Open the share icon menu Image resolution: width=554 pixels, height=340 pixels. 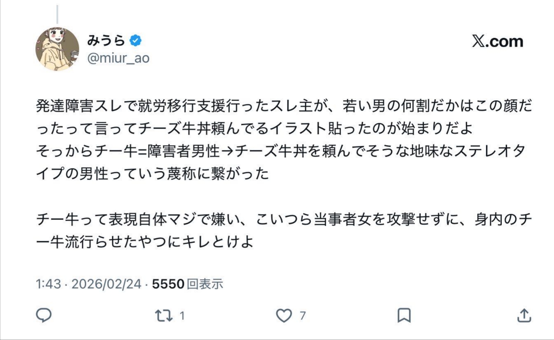click(x=524, y=315)
